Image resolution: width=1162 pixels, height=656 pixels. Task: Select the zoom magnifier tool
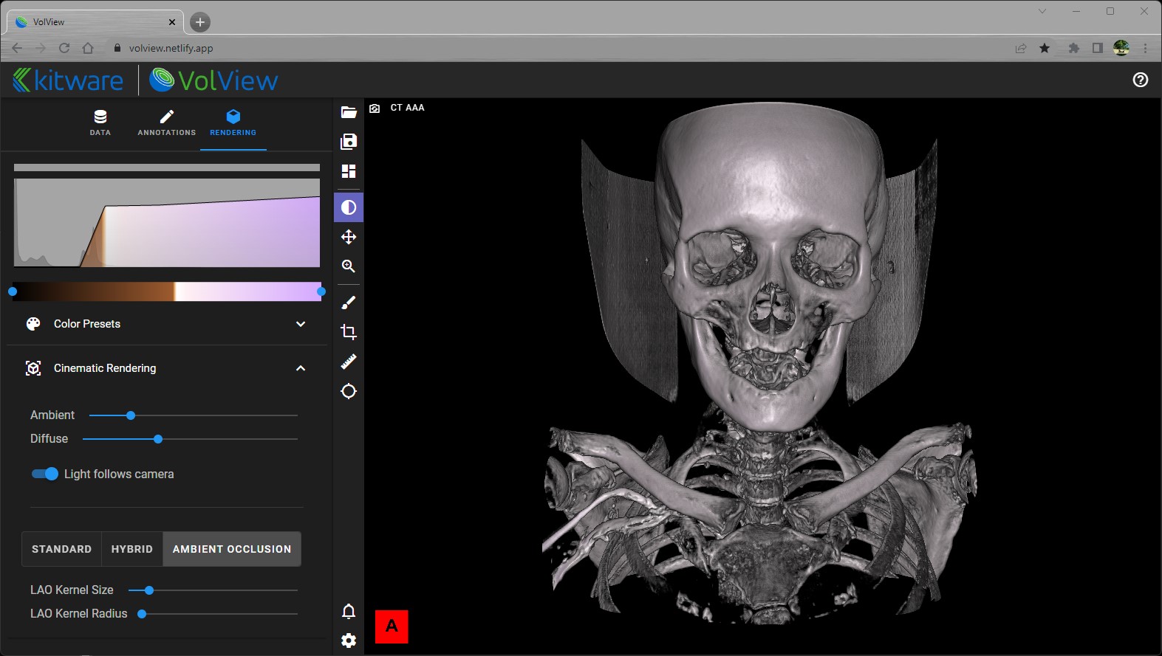click(x=349, y=266)
